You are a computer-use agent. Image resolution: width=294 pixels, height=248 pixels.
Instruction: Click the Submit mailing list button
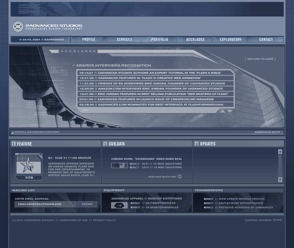click(x=87, y=204)
